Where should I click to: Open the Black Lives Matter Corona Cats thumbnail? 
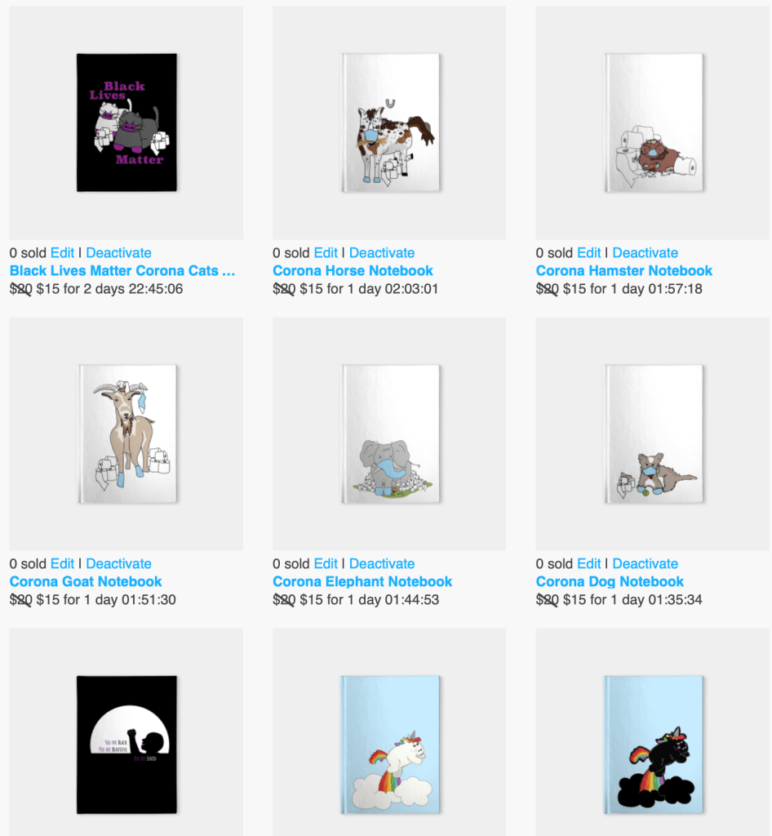pyautogui.click(x=126, y=122)
